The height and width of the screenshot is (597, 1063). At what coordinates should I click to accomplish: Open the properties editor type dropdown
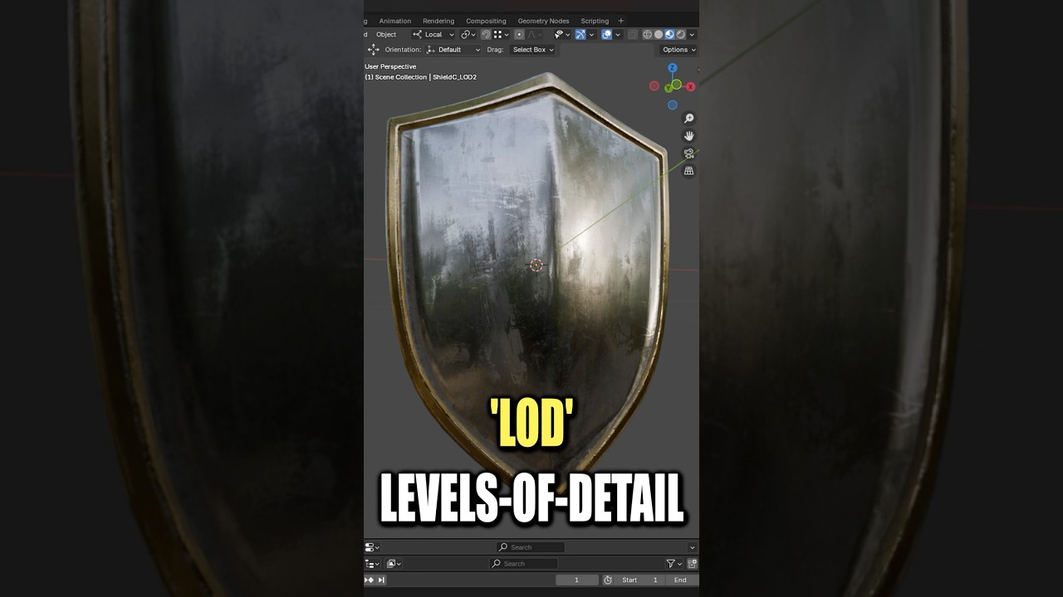click(x=372, y=547)
